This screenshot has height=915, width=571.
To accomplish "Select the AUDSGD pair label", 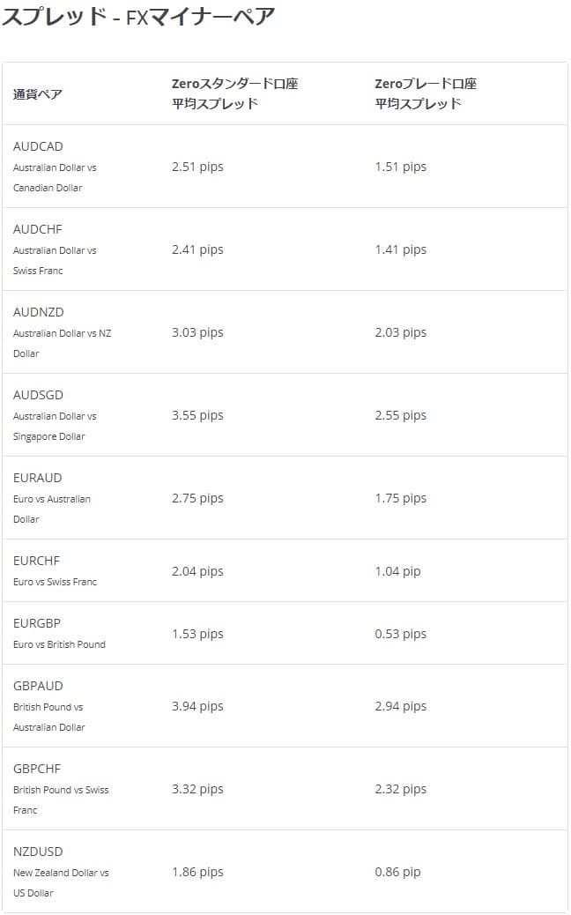I will point(38,395).
